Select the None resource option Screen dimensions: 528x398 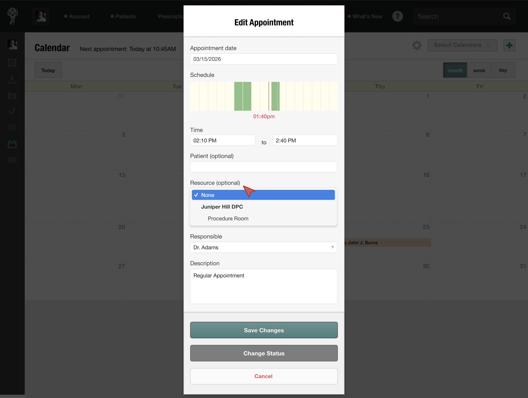(x=263, y=195)
